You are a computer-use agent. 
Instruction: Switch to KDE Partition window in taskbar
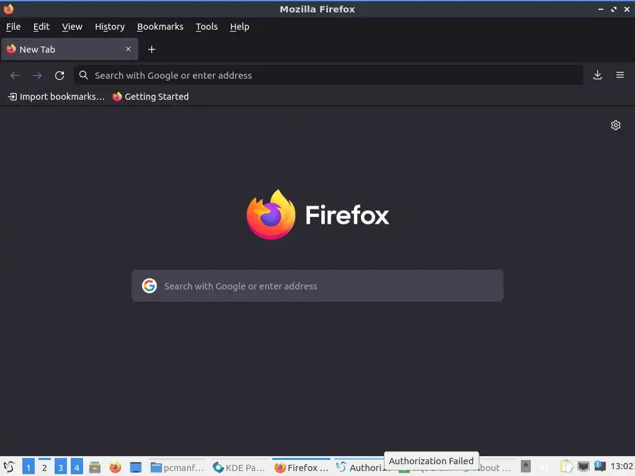click(x=239, y=467)
